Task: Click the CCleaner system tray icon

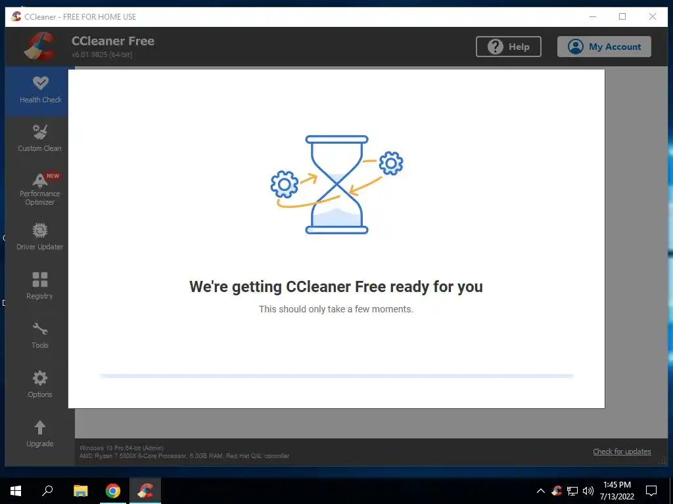Action: pyautogui.click(x=557, y=491)
